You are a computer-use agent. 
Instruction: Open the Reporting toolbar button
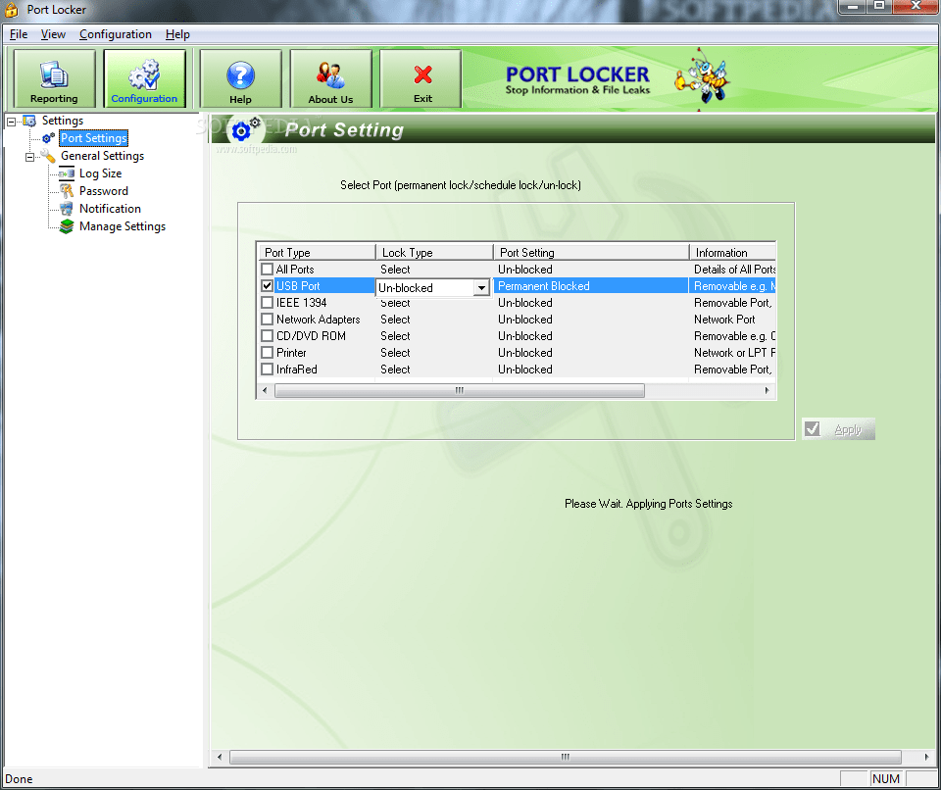tap(54, 78)
